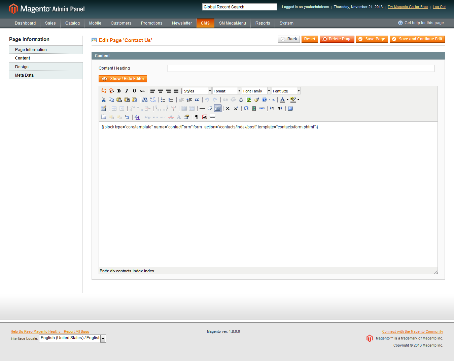Insert horizontal rule line
The height and width of the screenshot is (361, 454).
[202, 108]
